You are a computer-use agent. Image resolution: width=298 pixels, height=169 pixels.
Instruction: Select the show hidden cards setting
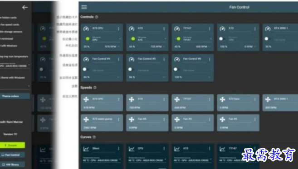click(x=8, y=18)
